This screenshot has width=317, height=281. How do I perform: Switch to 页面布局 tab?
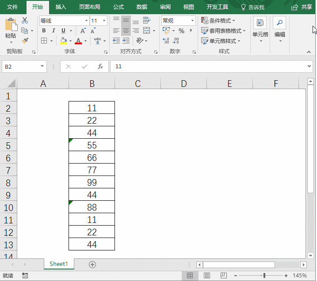[90, 7]
